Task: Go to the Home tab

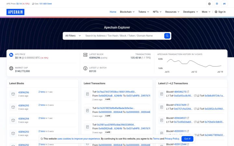Action: [113, 12]
